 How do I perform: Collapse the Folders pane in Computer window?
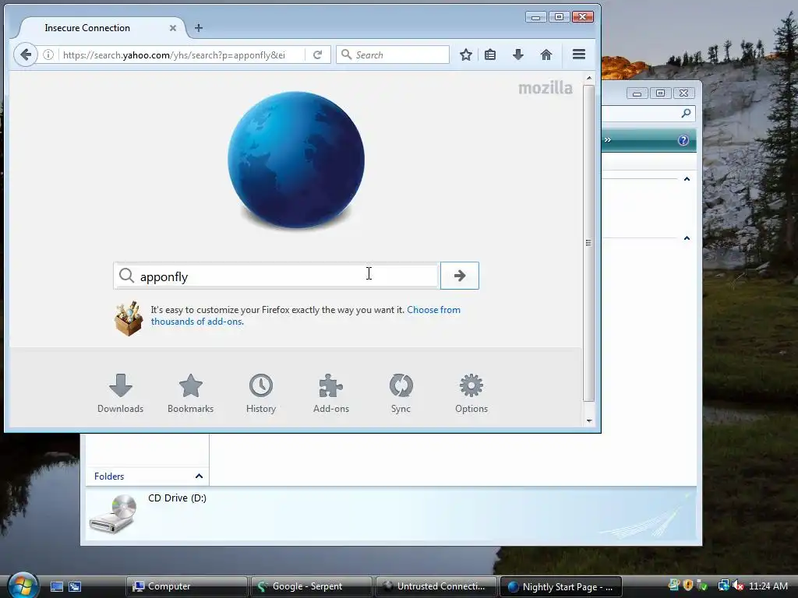pos(199,476)
